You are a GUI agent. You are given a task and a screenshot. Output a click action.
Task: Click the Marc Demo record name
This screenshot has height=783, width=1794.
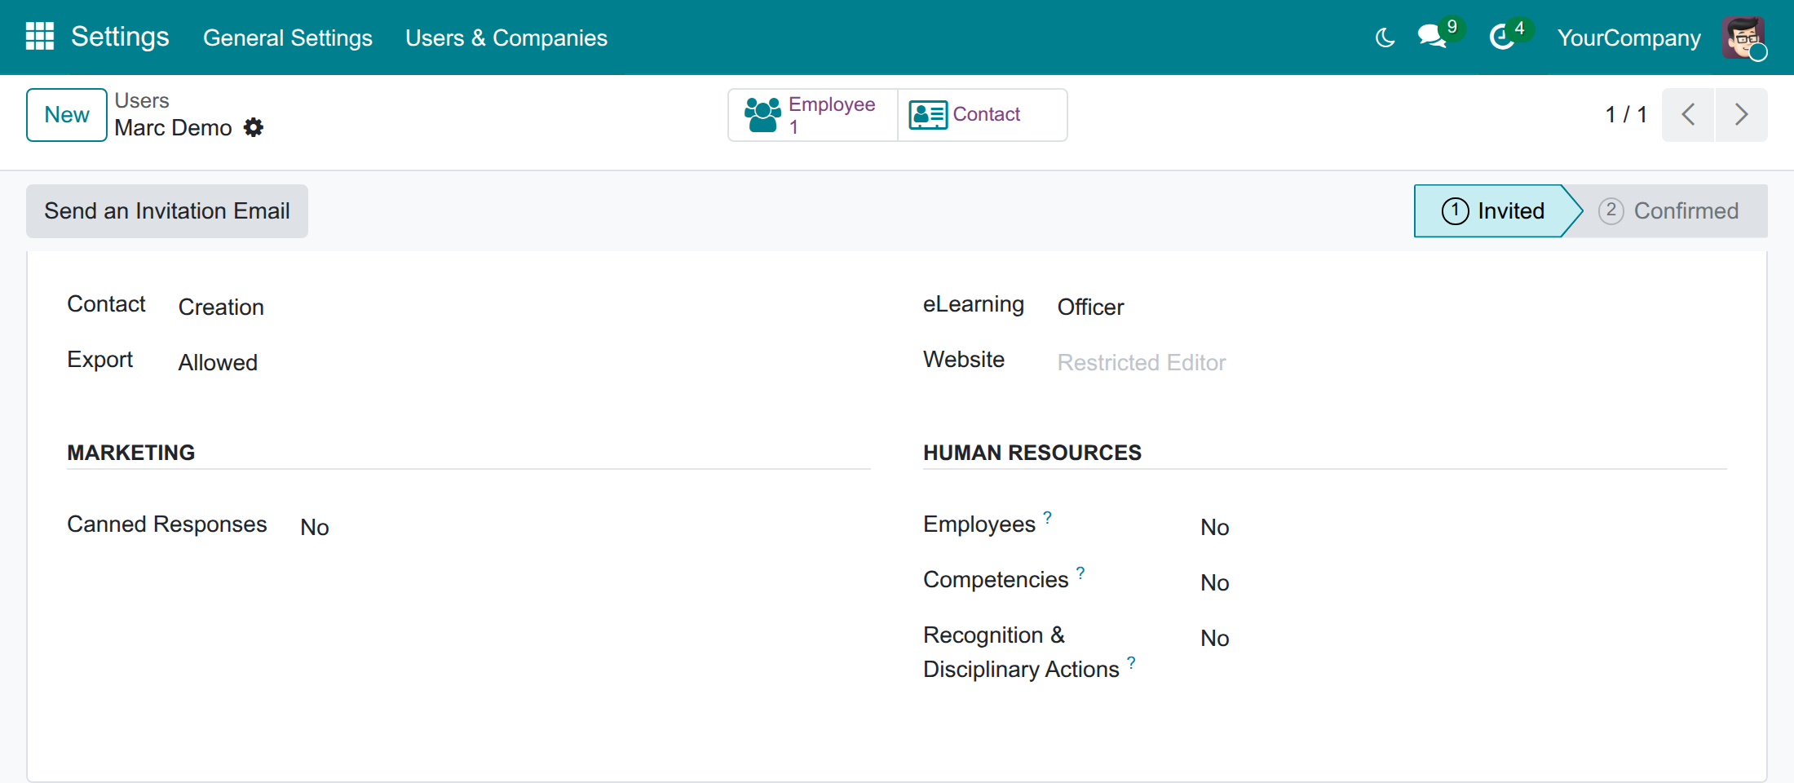point(174,128)
